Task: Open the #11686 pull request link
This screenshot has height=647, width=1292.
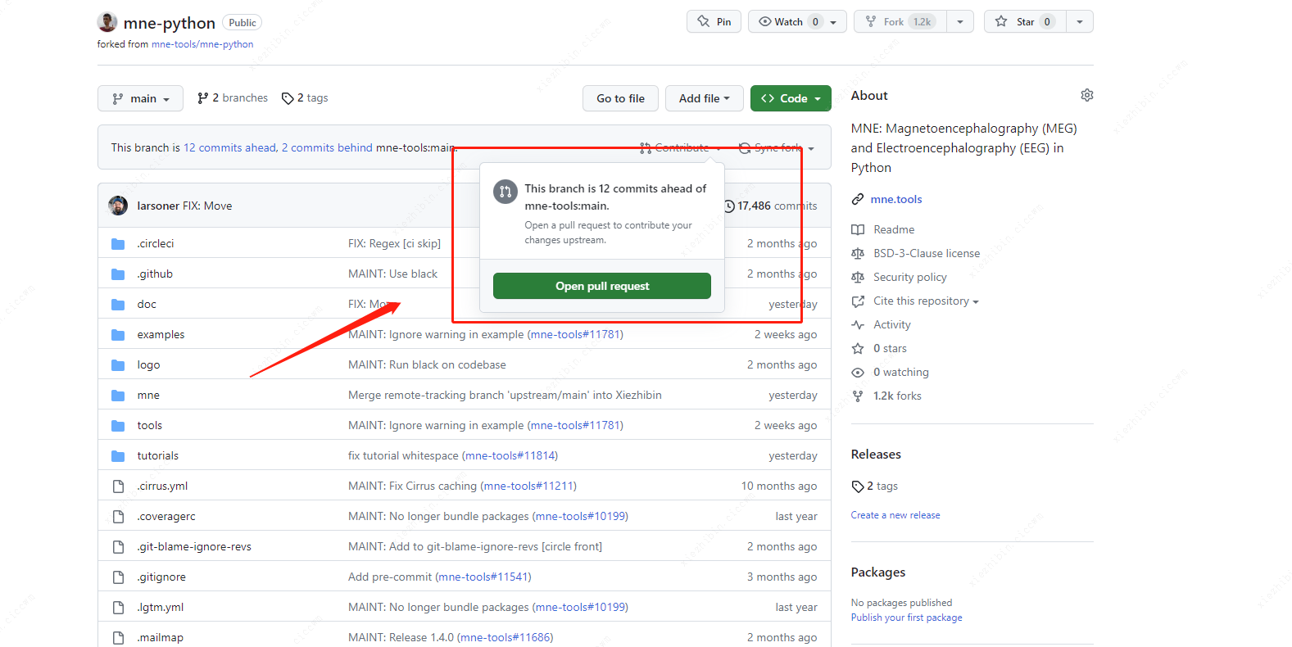Action: point(505,637)
